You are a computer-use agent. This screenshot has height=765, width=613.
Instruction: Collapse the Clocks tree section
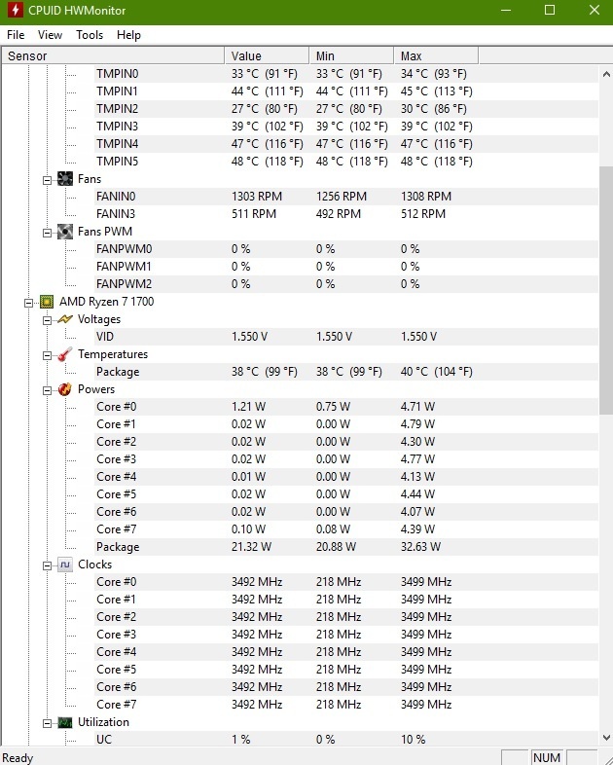coord(48,565)
